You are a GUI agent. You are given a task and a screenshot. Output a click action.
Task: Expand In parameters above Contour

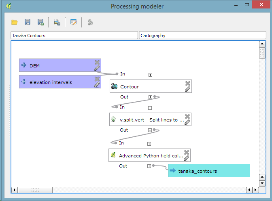(x=151, y=75)
